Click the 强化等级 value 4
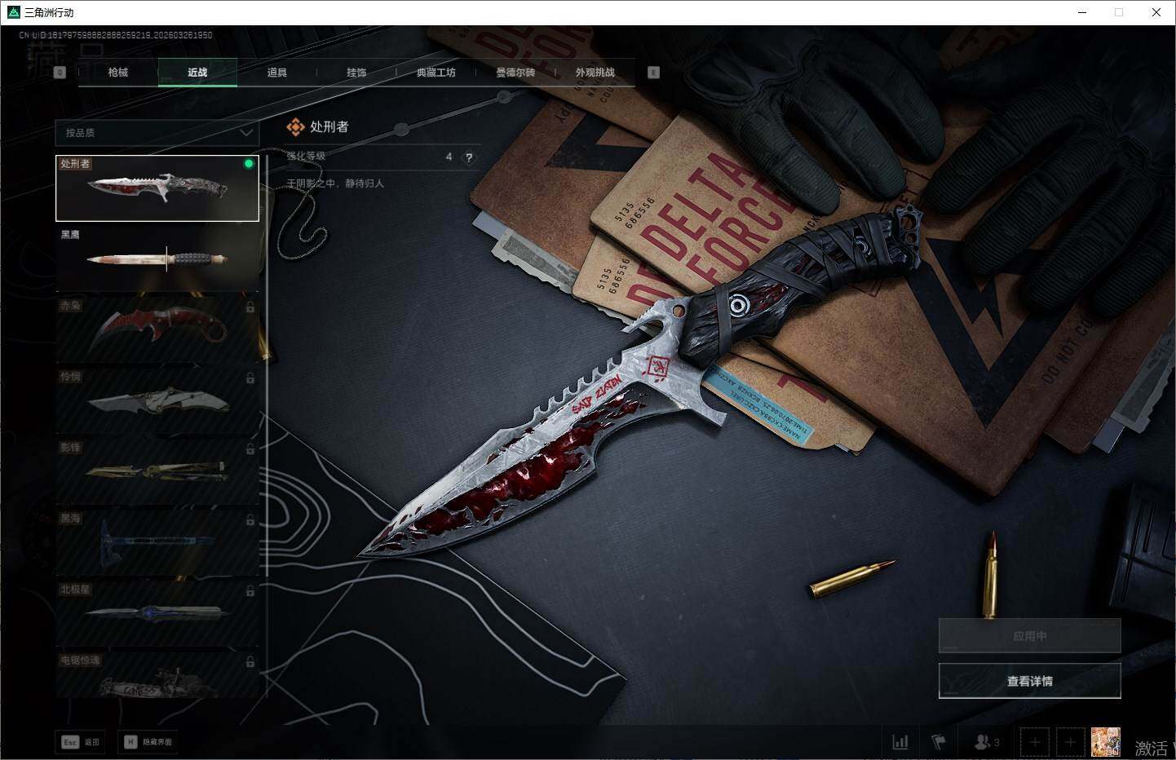This screenshot has width=1176, height=760. [449, 157]
